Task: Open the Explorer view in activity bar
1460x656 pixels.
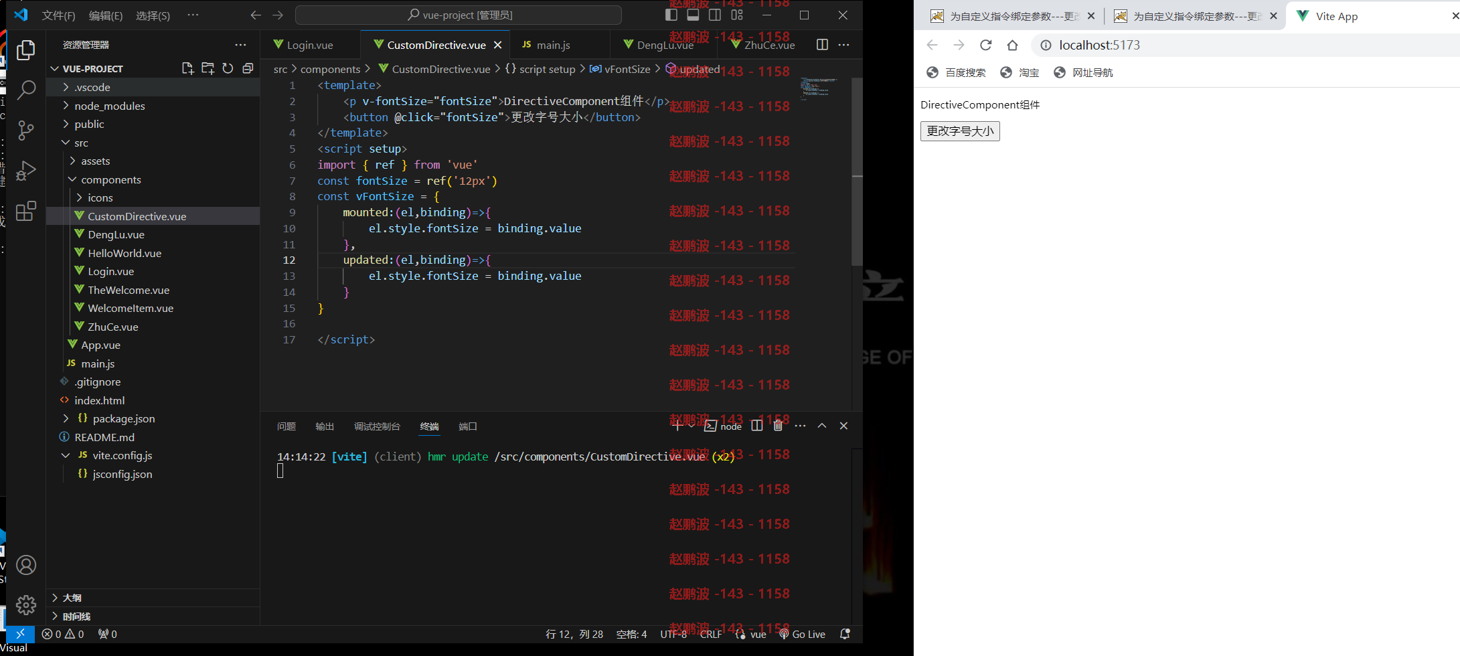Action: (25, 50)
